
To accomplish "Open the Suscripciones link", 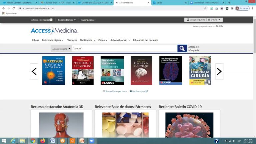I will point(88,20).
